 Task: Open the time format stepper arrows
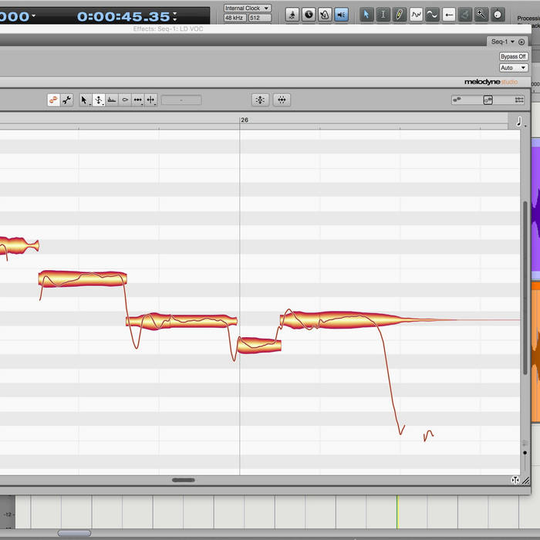point(175,16)
